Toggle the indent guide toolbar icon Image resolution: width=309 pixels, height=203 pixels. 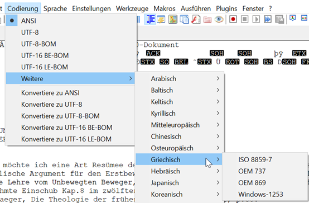[x=150, y=19]
